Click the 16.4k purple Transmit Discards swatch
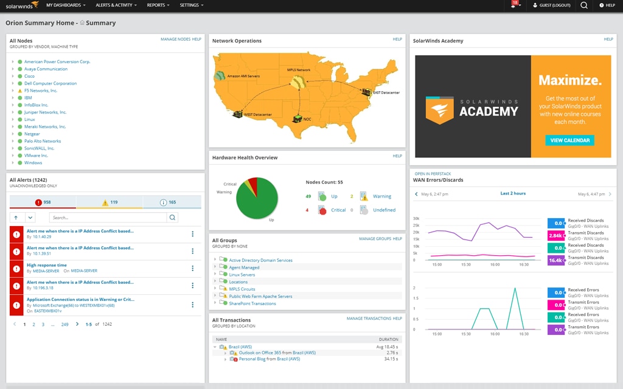The width and height of the screenshot is (623, 389). (x=556, y=260)
